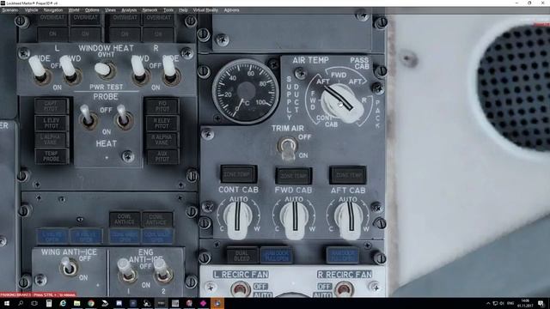Click the right blue RAM DOOR light
The width and height of the screenshot is (550, 309).
(342, 256)
